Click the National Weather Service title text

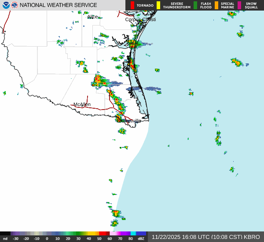coord(59,5)
